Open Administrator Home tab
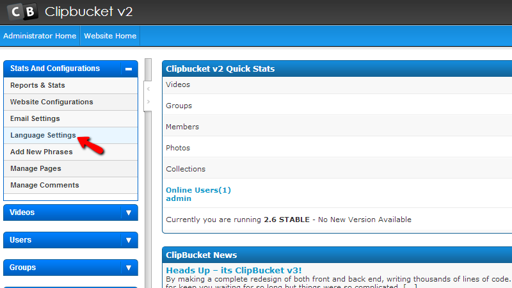The height and width of the screenshot is (288, 512). 40,36
